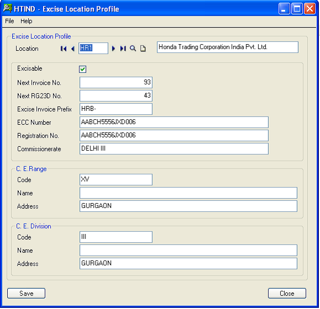
Task: Click the Excisable label text
Action: pos(30,68)
